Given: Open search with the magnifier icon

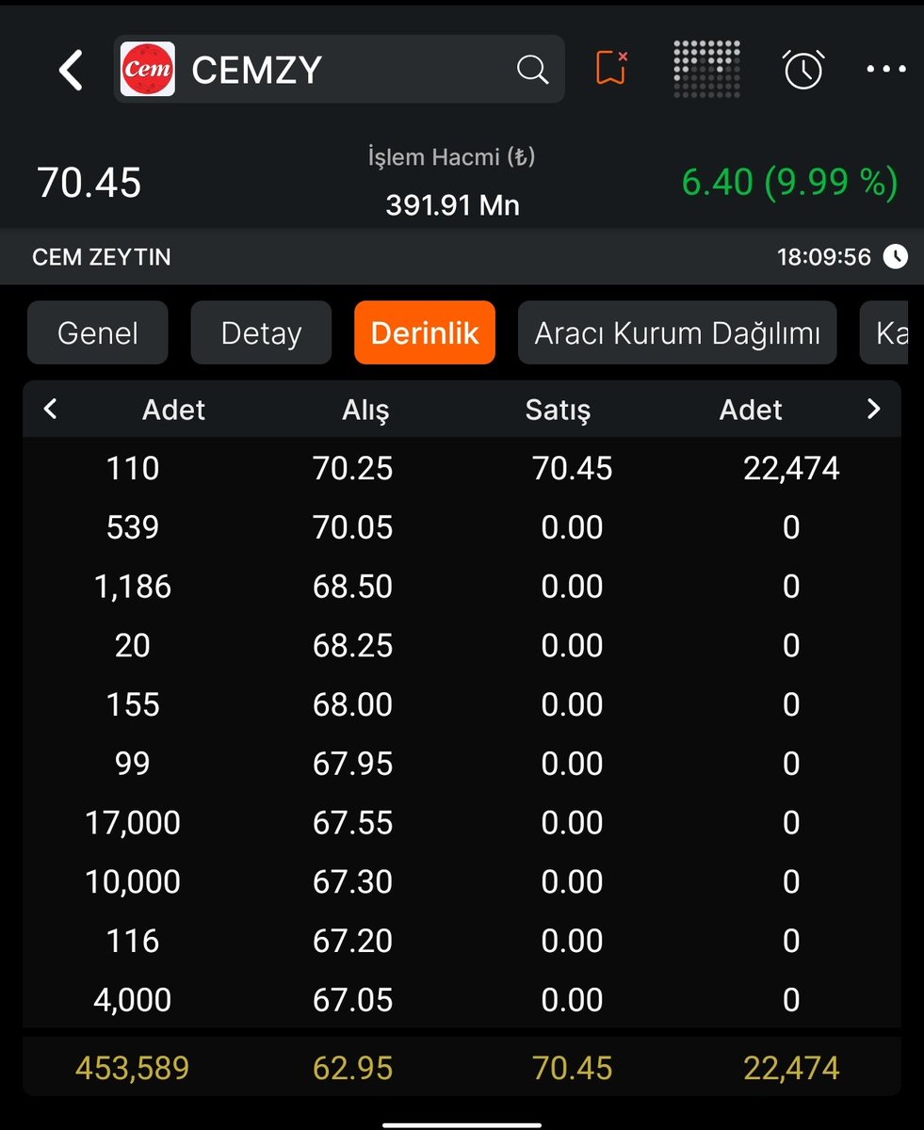Looking at the screenshot, I should [532, 70].
